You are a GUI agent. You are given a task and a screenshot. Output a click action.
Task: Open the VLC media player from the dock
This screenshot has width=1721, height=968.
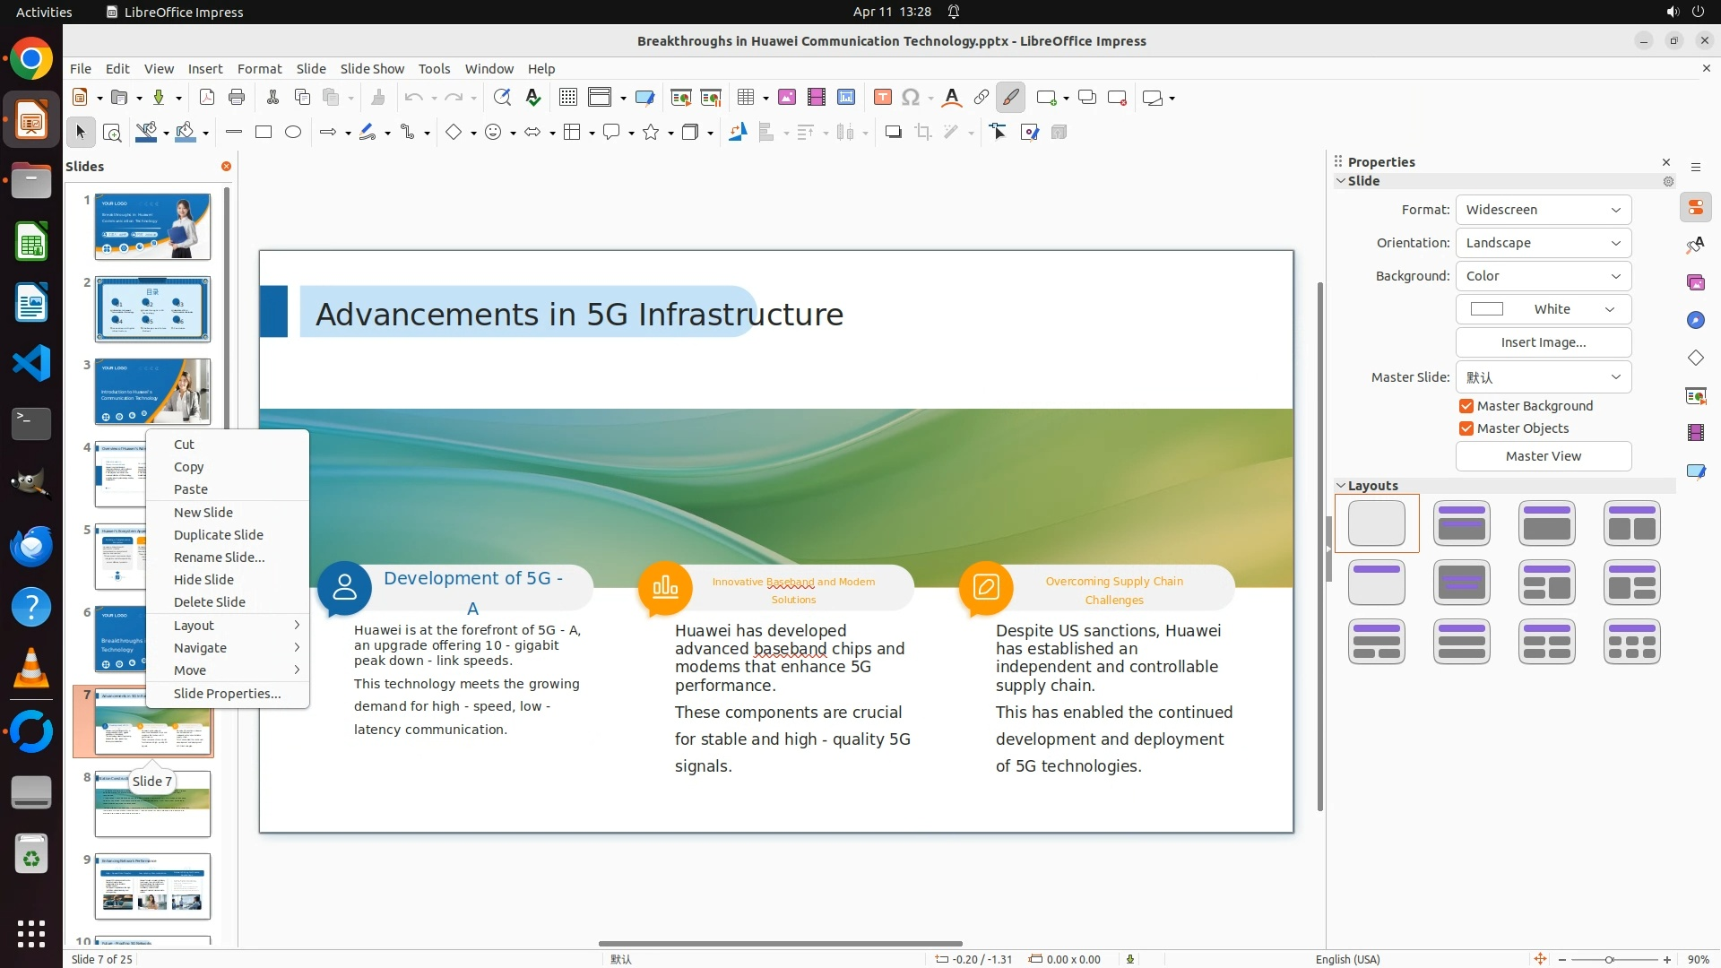click(x=31, y=669)
